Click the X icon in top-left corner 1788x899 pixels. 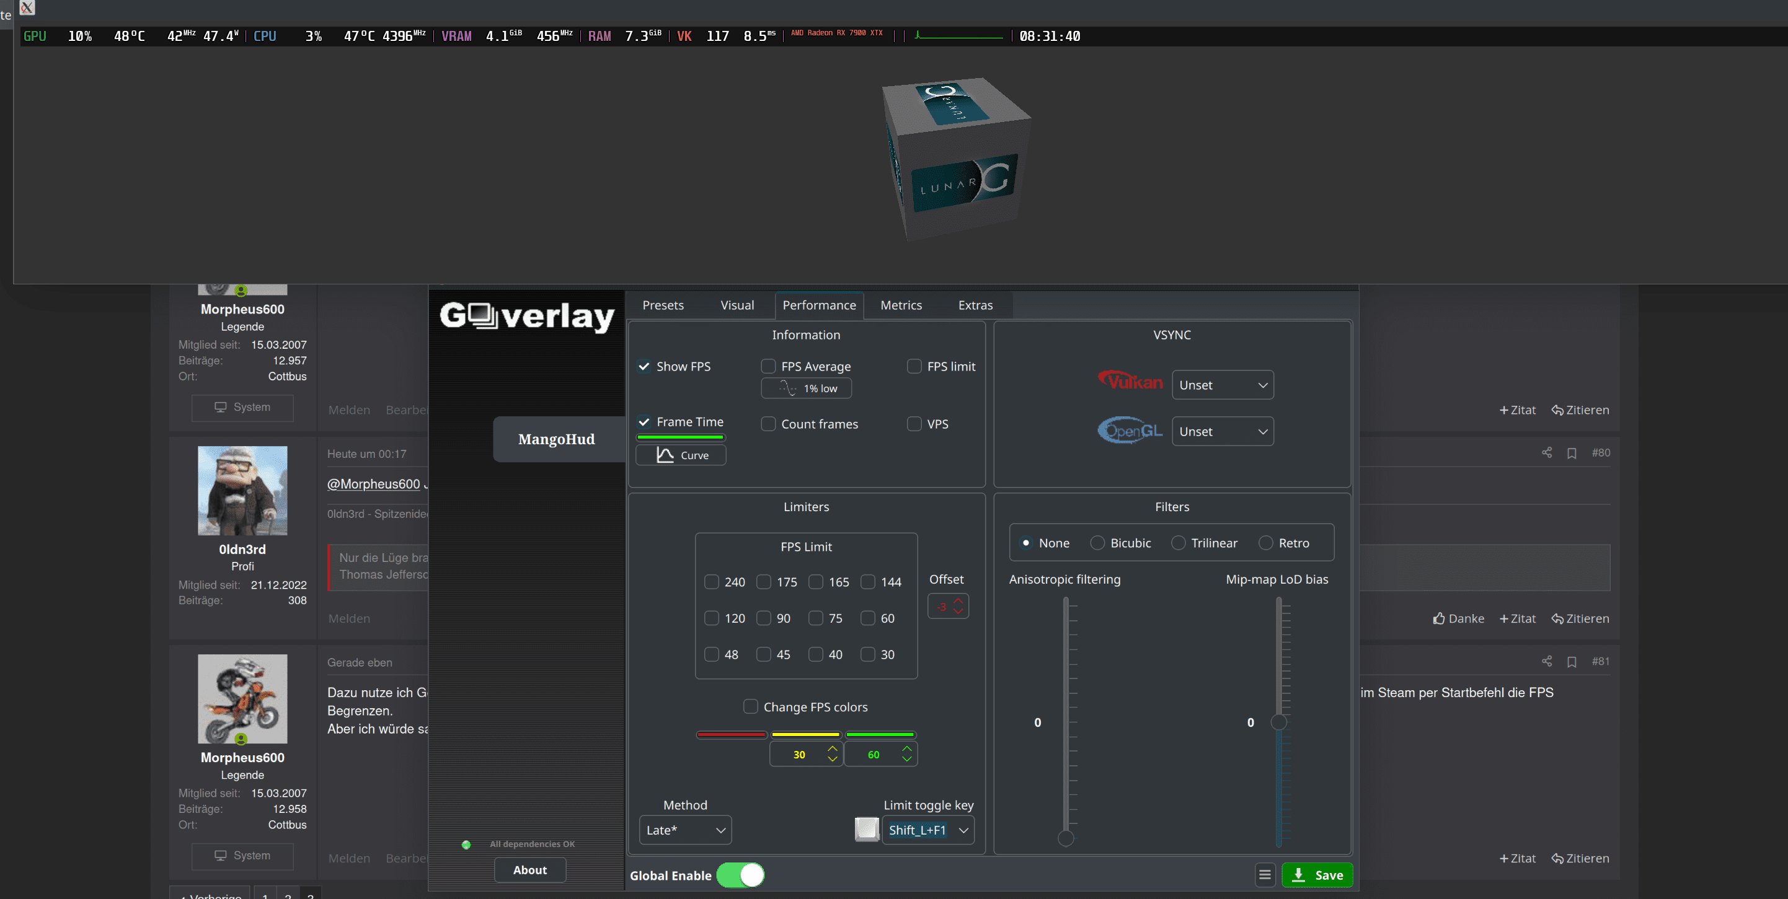(x=27, y=7)
